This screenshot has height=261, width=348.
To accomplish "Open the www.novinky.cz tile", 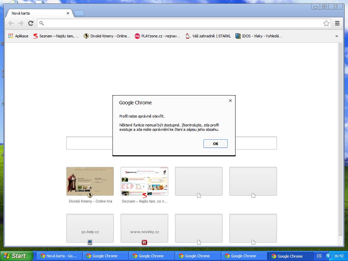I will pyautogui.click(x=144, y=228).
